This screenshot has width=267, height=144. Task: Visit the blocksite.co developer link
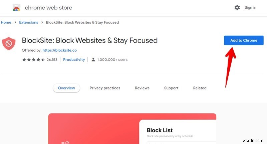pyautogui.click(x=60, y=51)
